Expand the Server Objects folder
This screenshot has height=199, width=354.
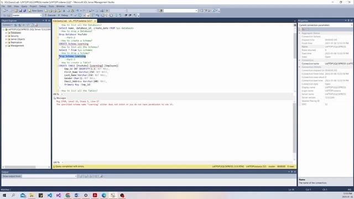[x=6, y=39]
